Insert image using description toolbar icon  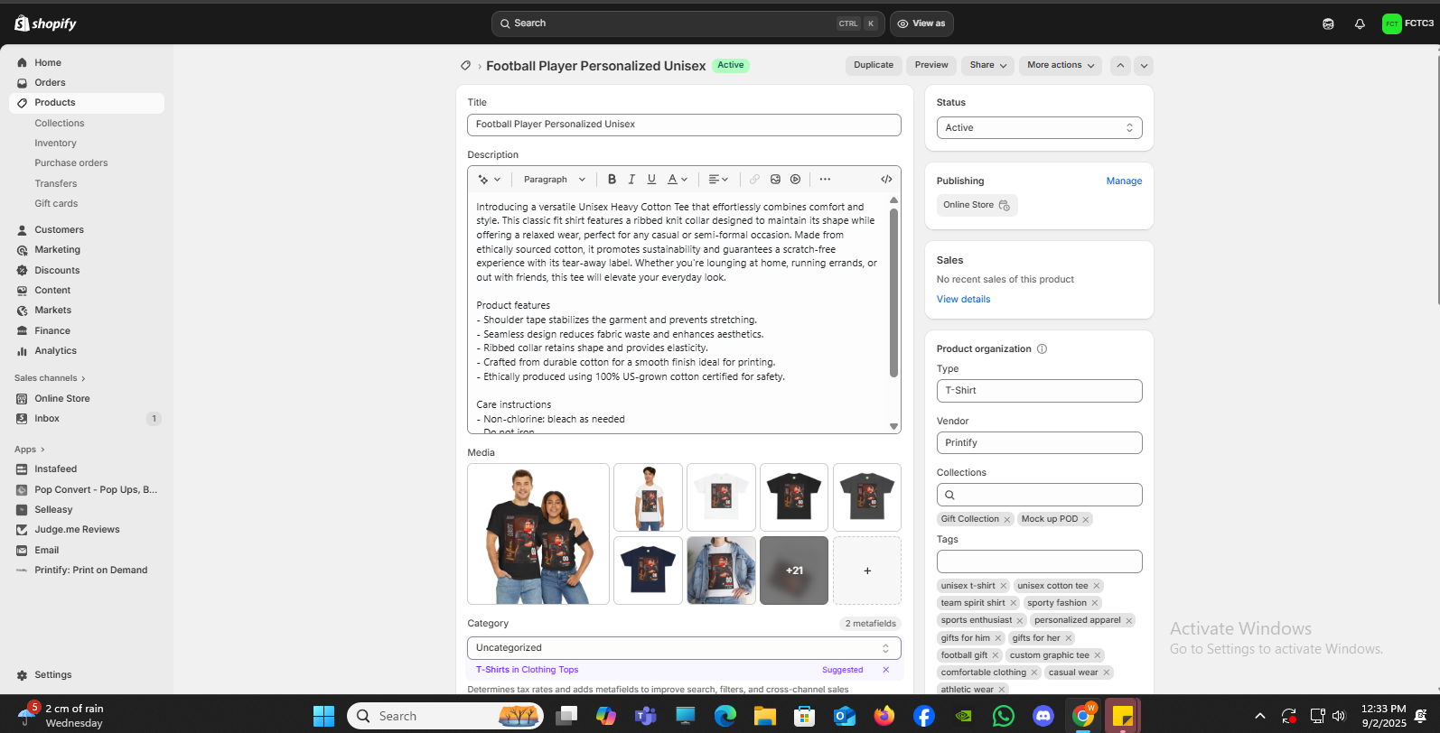click(775, 180)
